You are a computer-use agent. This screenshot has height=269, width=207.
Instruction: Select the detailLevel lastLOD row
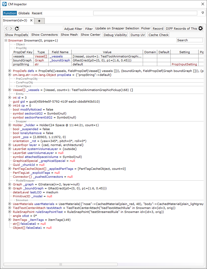tap(36, 192)
